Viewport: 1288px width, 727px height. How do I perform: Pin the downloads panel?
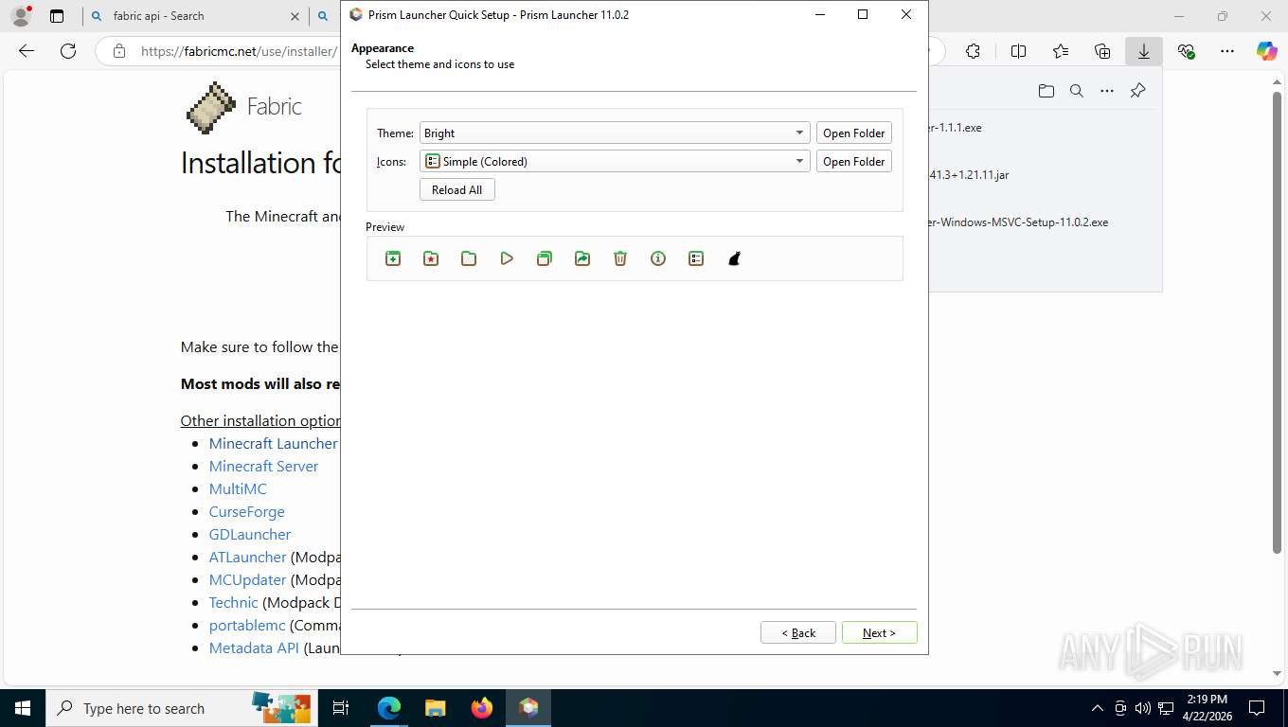[1138, 91]
